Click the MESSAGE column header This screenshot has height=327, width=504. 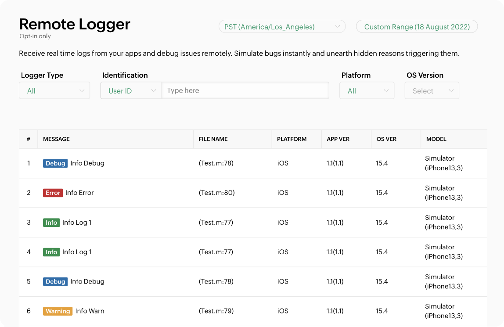pos(56,139)
